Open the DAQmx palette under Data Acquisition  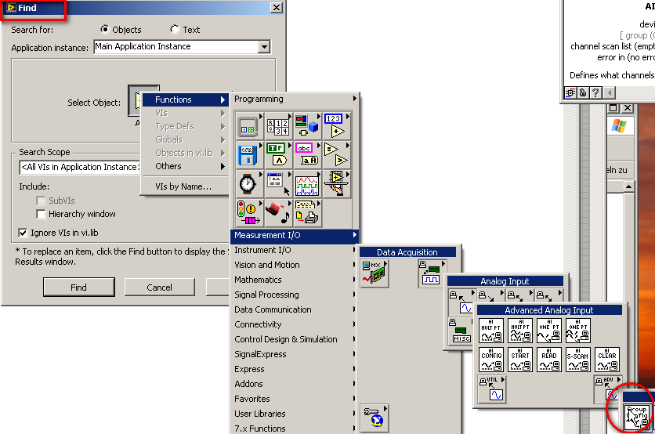375,273
